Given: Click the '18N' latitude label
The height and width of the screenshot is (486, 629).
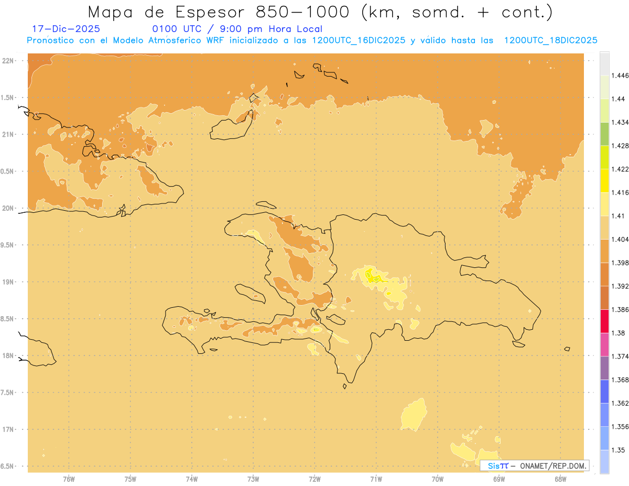Looking at the screenshot, I should click(x=8, y=356).
